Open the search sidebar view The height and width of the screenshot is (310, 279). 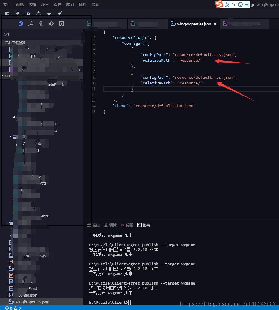pyautogui.click(x=31, y=24)
